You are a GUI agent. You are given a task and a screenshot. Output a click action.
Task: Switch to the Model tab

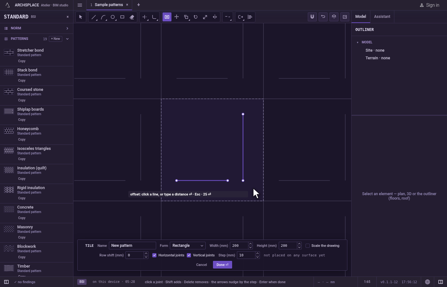point(361,17)
